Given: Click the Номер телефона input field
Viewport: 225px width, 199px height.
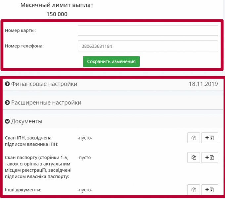Looking at the screenshot, I should click(148, 46).
